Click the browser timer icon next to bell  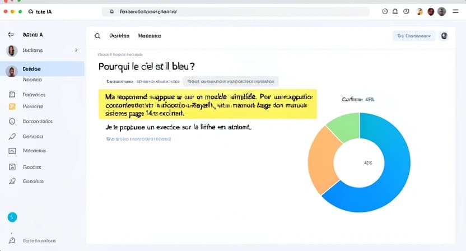(406, 12)
